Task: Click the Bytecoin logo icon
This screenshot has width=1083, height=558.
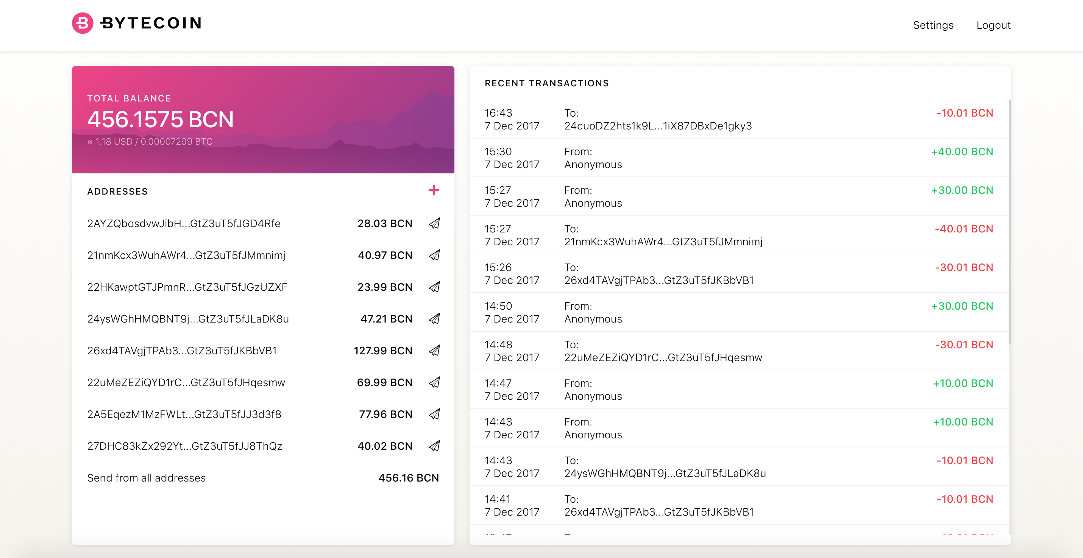Action: [83, 23]
